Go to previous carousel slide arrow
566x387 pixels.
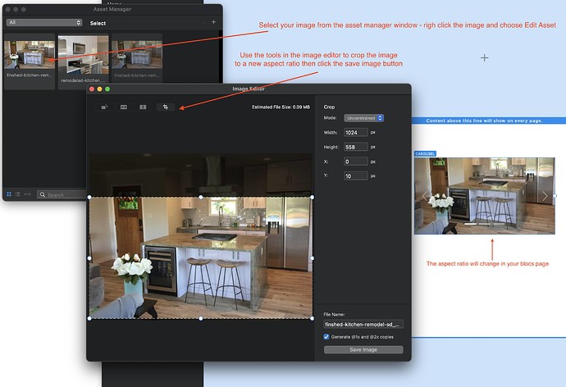pyautogui.click(x=424, y=196)
